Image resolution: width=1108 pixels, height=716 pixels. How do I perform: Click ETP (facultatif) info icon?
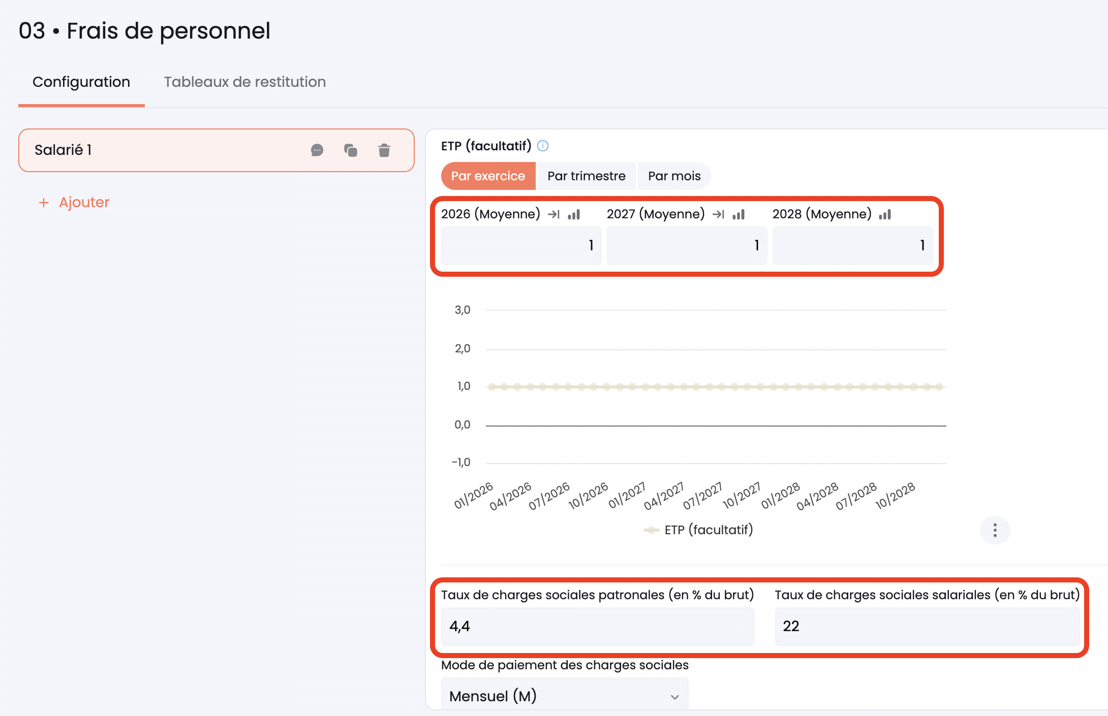(x=543, y=146)
